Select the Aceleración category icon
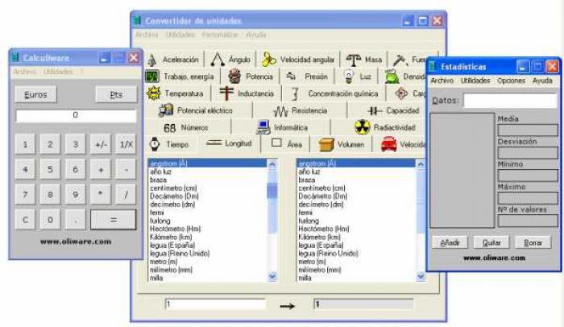The width and height of the screenshot is (564, 327). 152,60
